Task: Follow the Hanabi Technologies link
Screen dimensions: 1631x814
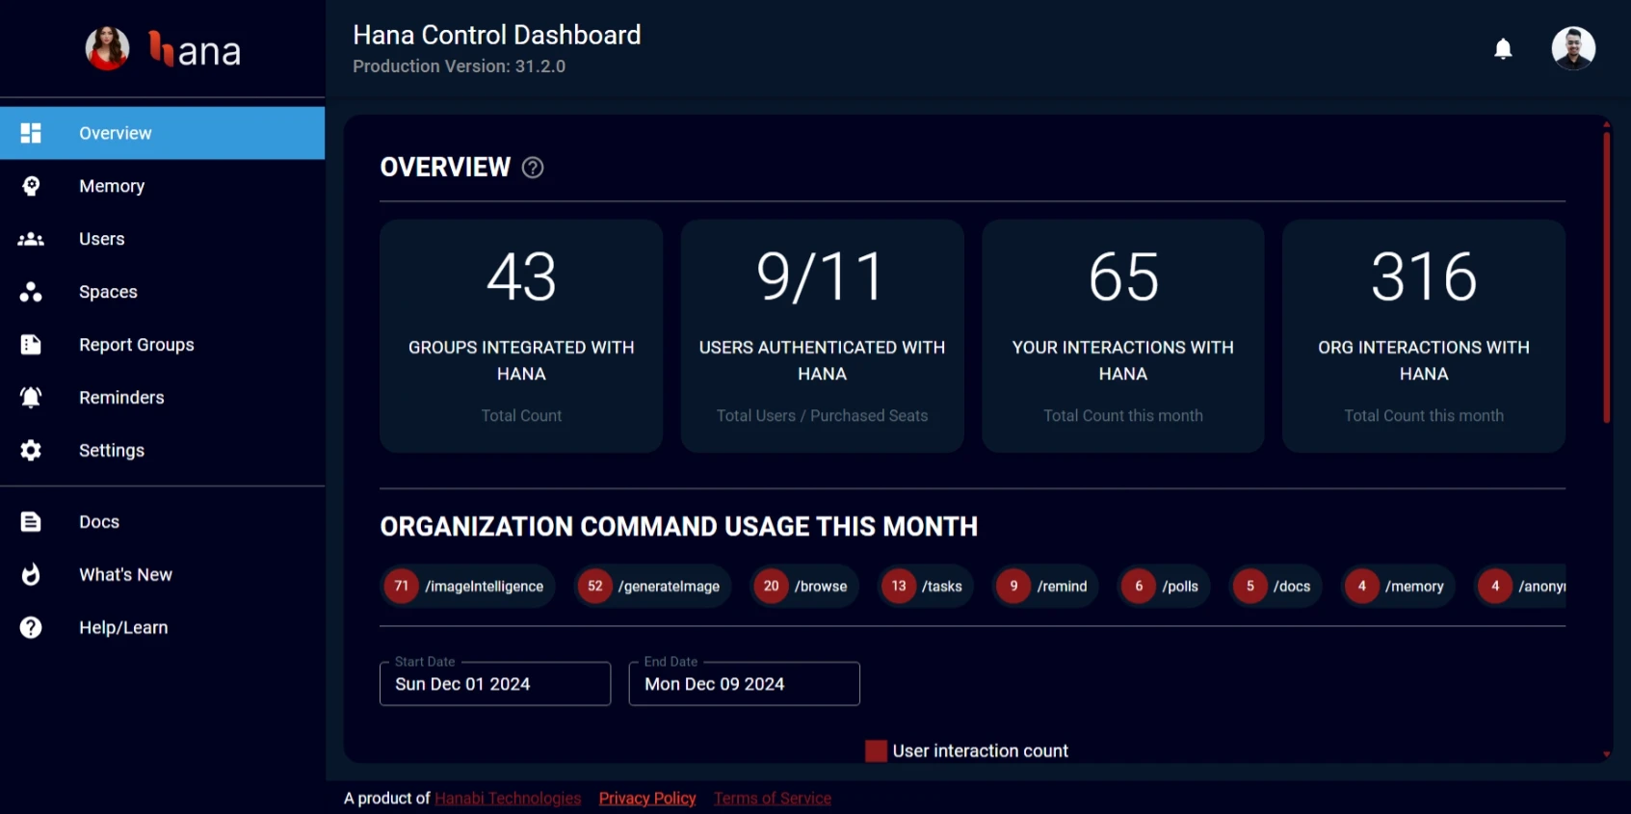Action: [508, 798]
